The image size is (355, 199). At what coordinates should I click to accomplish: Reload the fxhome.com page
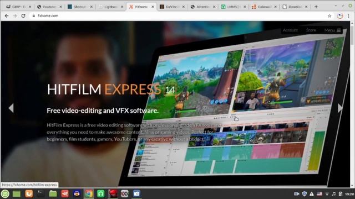[x=23, y=16]
